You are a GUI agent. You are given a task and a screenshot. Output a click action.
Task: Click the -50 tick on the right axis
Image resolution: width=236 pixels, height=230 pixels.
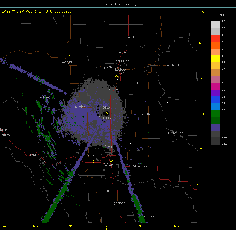(x=201, y=149)
